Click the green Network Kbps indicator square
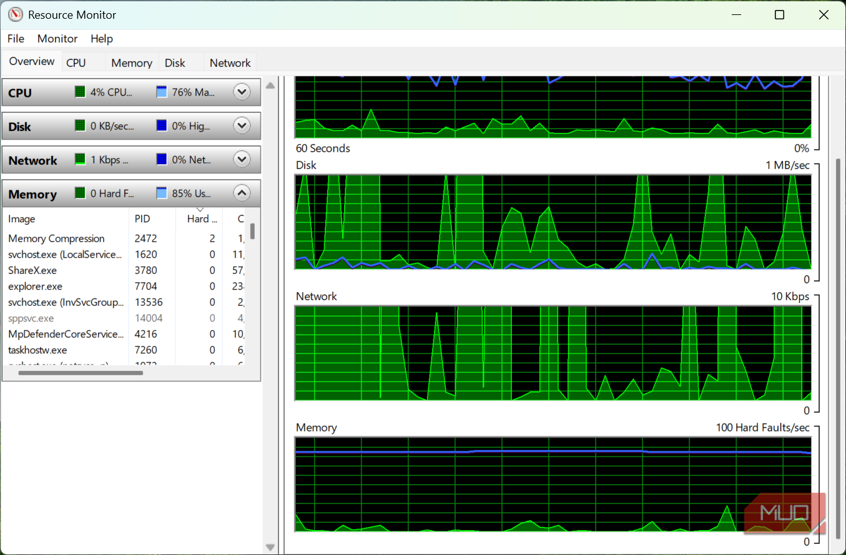This screenshot has height=555, width=846. [x=80, y=159]
